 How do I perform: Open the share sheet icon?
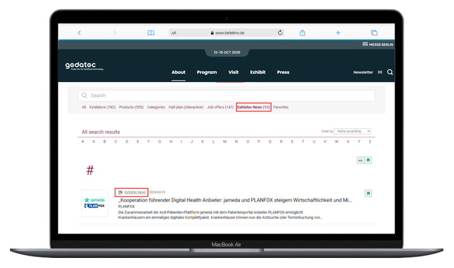(x=302, y=32)
